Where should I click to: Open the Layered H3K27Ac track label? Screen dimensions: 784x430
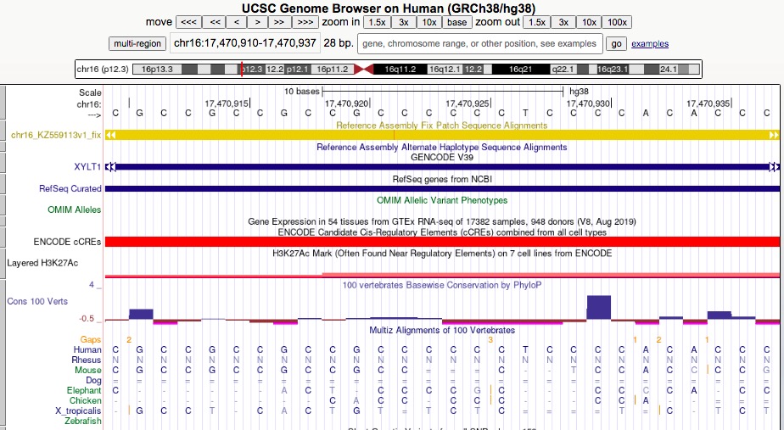tap(42, 263)
